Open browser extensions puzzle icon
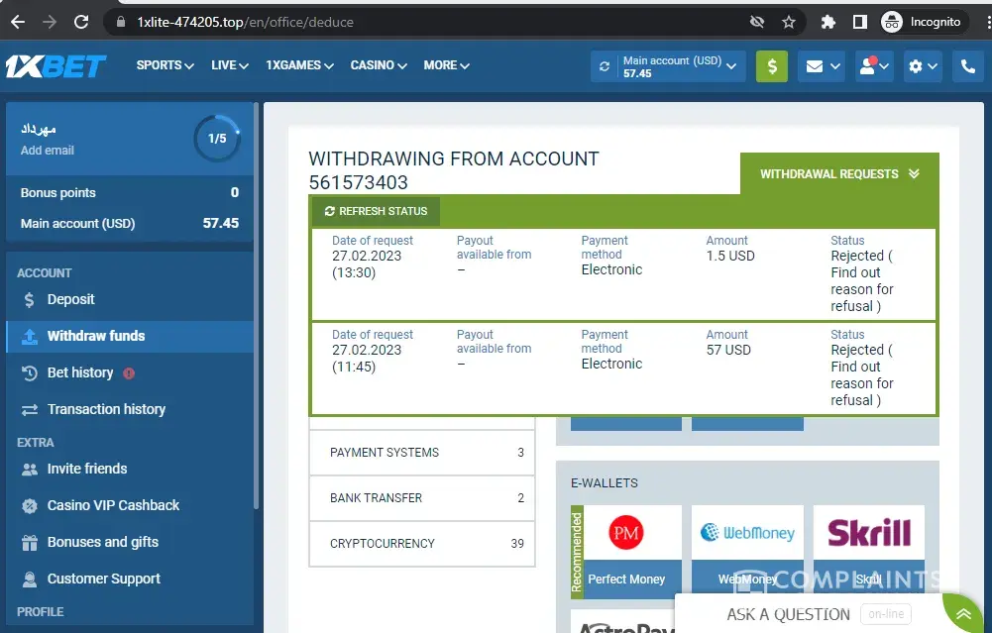 pos(827,22)
